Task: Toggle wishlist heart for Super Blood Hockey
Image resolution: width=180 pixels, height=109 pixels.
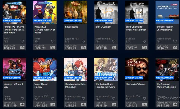Action: [x=53, y=98]
